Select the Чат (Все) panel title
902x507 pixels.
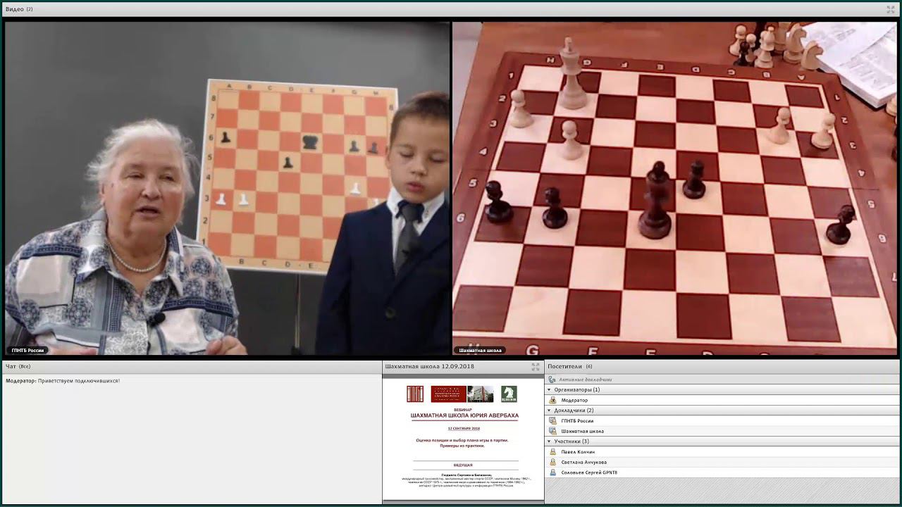[x=18, y=366]
